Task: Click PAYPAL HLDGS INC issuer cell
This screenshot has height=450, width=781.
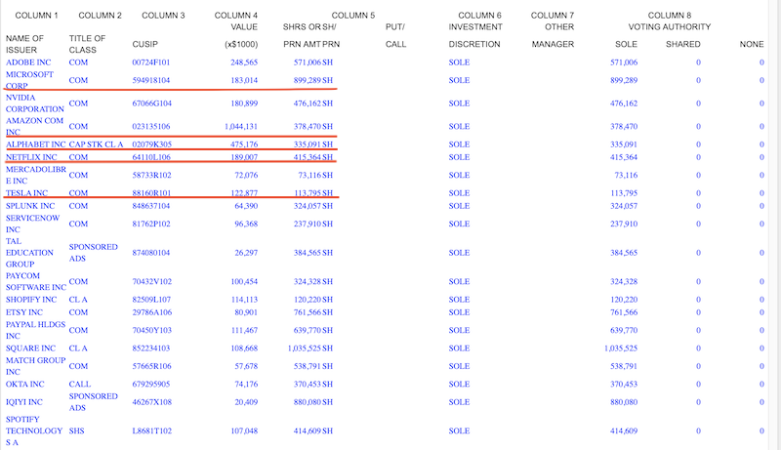Action: [x=35, y=330]
